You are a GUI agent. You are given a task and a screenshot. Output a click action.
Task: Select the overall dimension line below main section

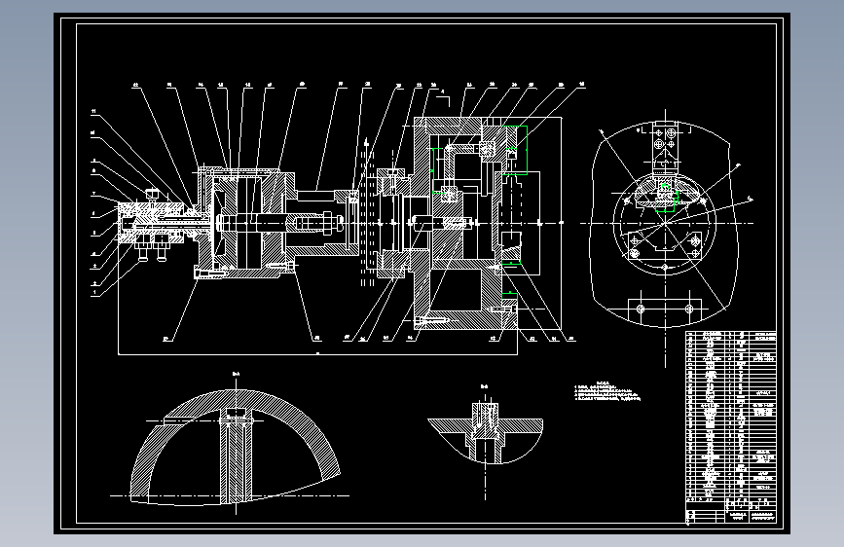317,354
